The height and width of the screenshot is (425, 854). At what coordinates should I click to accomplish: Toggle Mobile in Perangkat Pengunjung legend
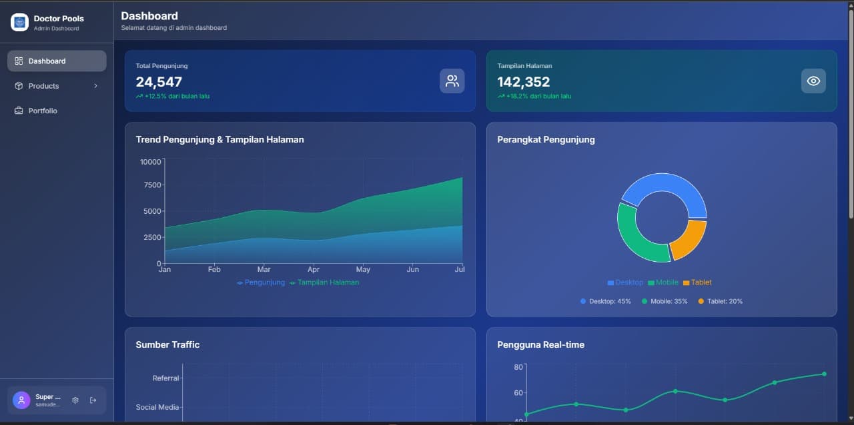[663, 282]
